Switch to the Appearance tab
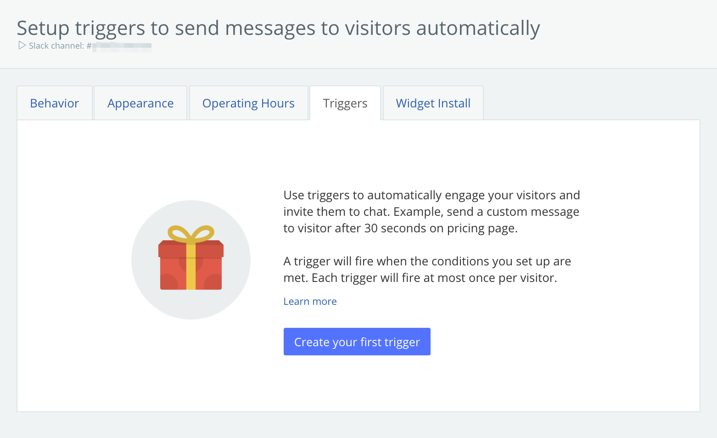The height and width of the screenshot is (438, 717). tap(140, 103)
